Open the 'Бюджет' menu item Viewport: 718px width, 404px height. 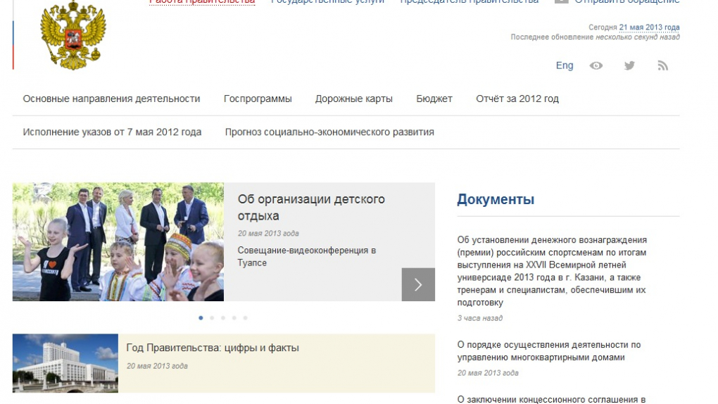pyautogui.click(x=434, y=99)
